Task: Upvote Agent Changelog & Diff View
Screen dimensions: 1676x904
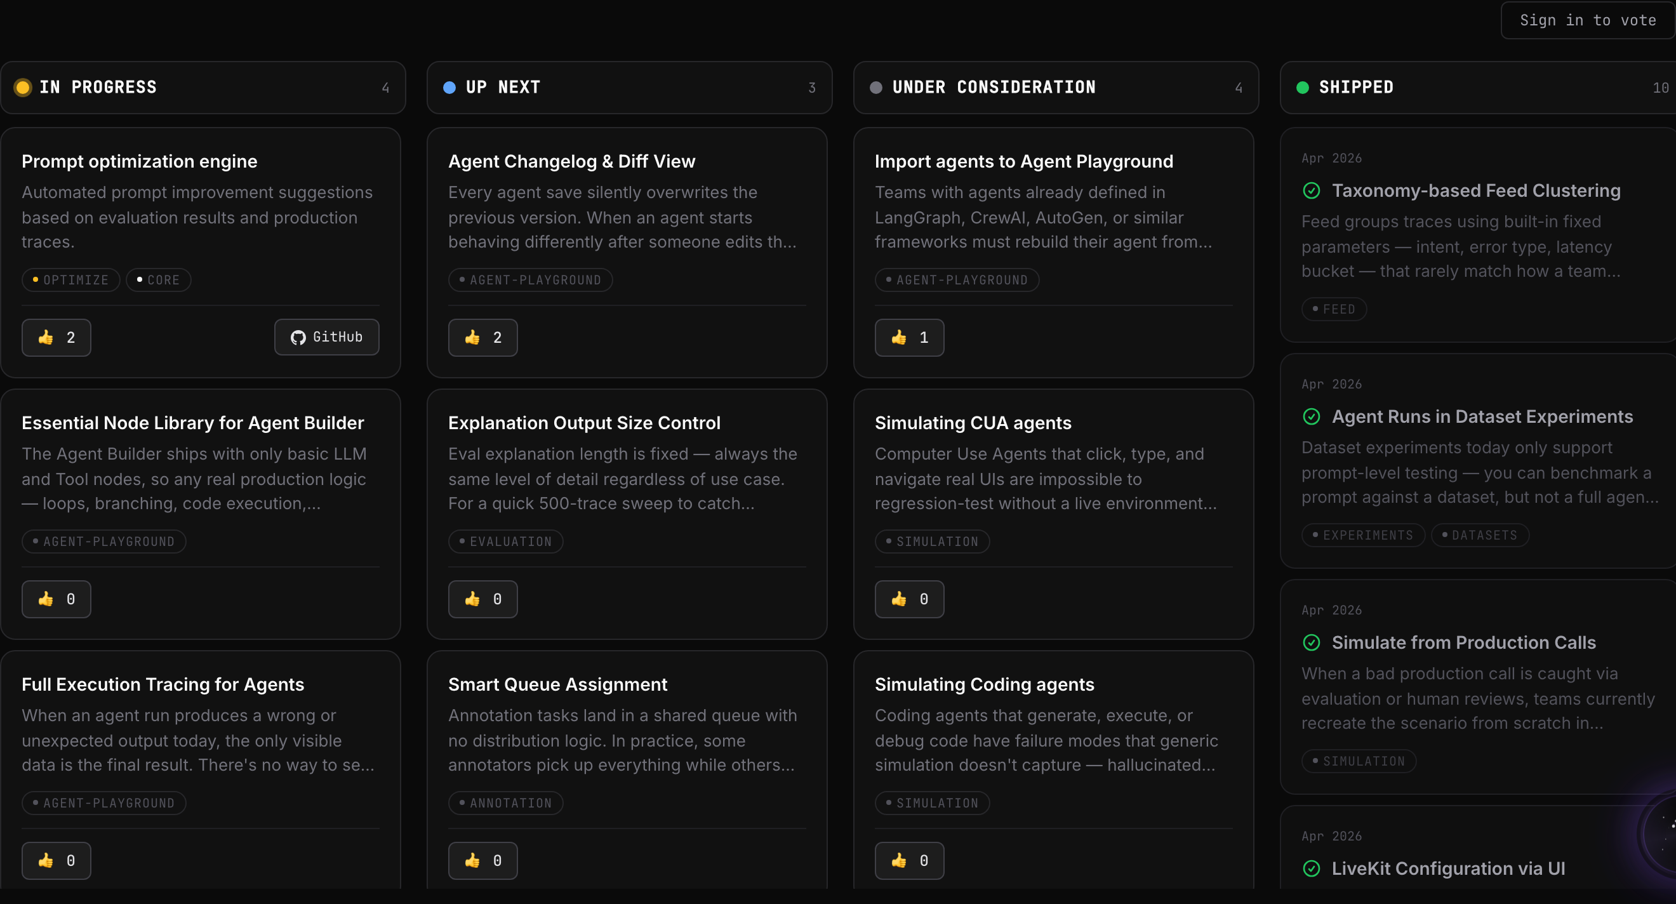Action: coord(482,337)
